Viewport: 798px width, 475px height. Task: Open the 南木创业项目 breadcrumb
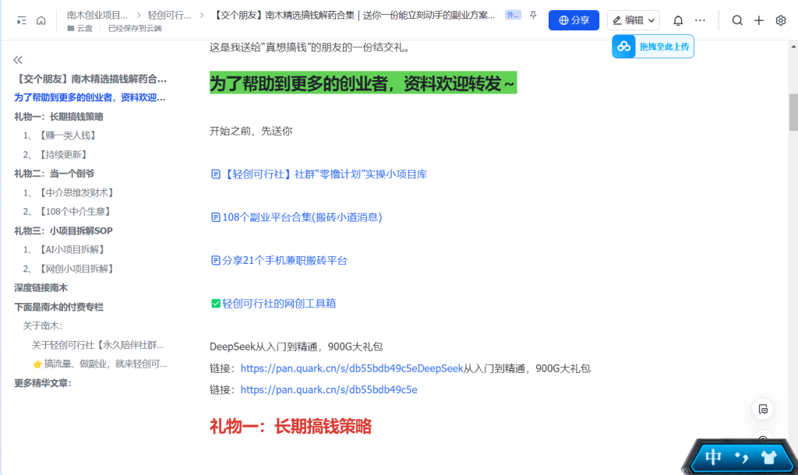[x=98, y=15]
